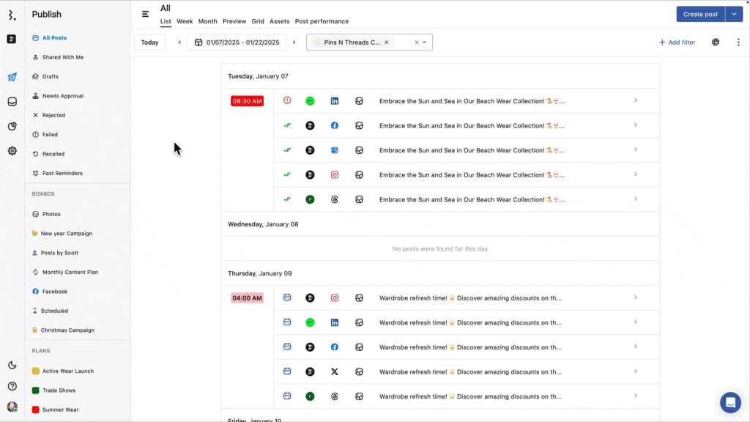The image size is (750, 422).
Task: Clear the Pins N Threads filter chip
Action: tap(386, 42)
